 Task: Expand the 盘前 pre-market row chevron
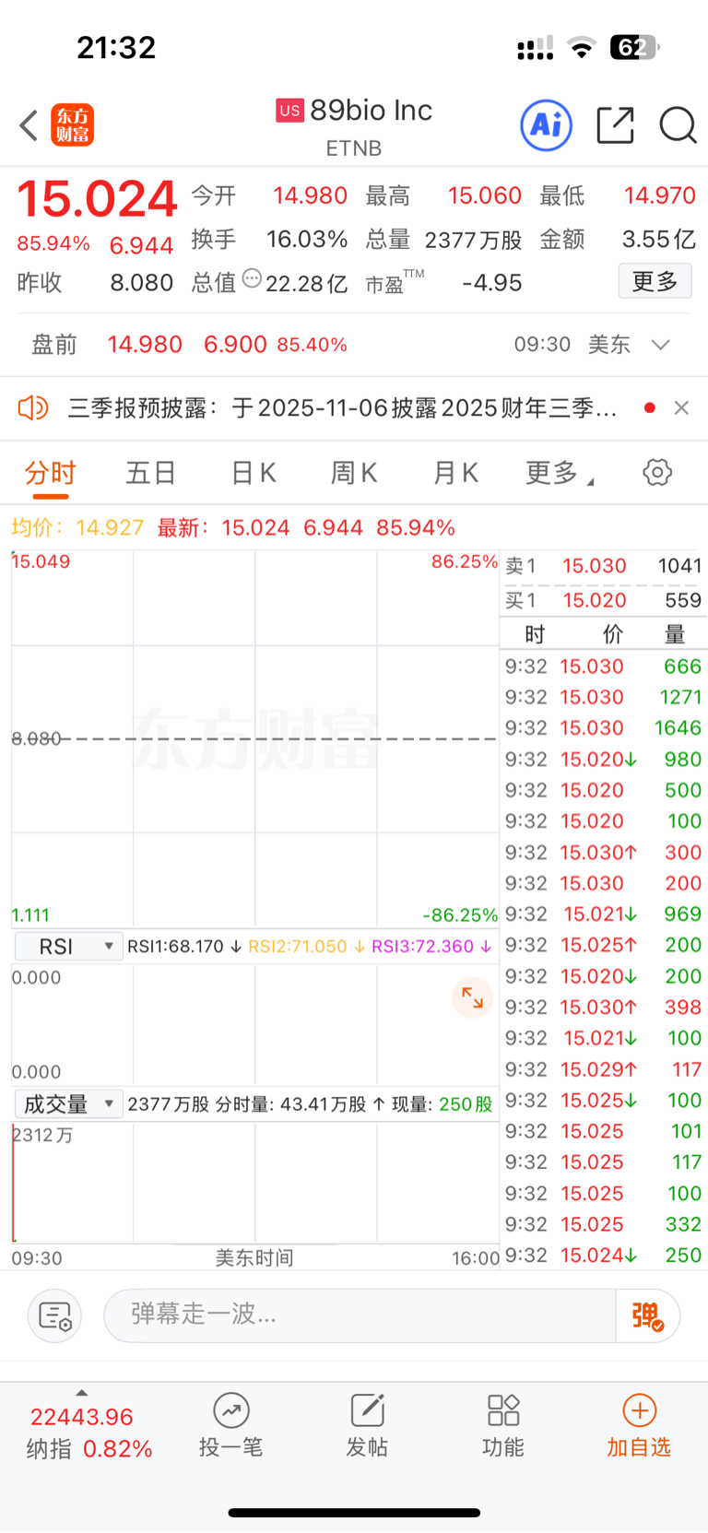coord(660,345)
